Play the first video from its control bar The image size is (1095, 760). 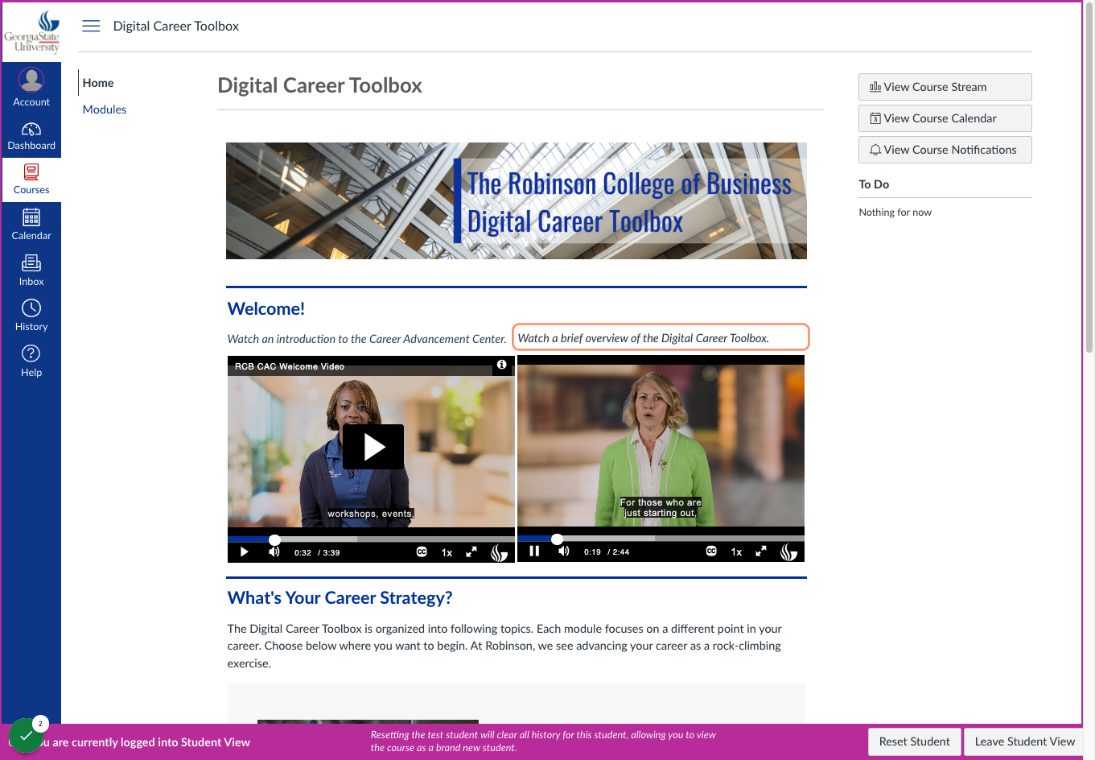245,552
